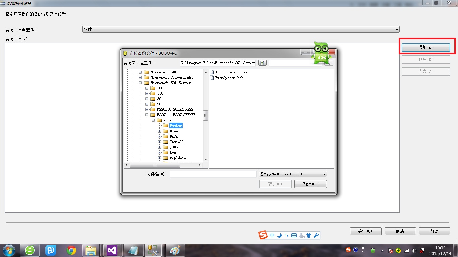
Task: Open Paint from the taskbar
Action: pos(174,250)
